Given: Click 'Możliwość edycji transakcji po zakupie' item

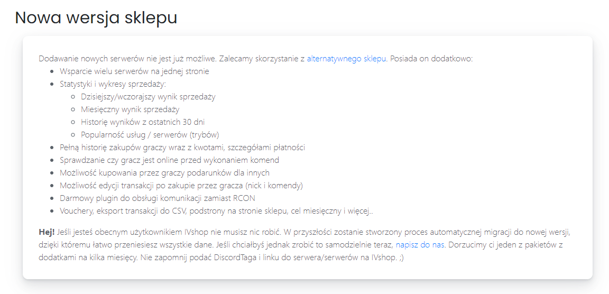Looking at the screenshot, I should [181, 186].
